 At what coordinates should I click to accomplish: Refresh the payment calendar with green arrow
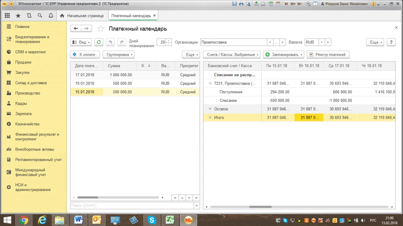click(99, 42)
